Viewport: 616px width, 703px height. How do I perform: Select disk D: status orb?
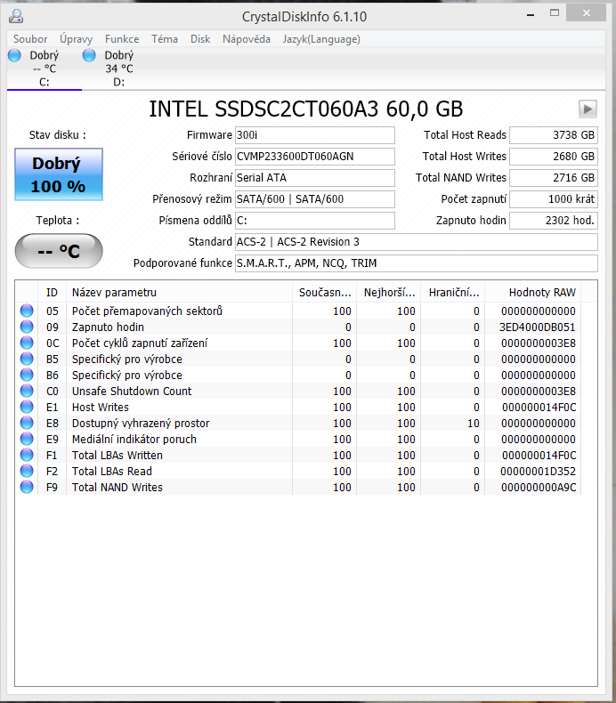pyautogui.click(x=89, y=55)
